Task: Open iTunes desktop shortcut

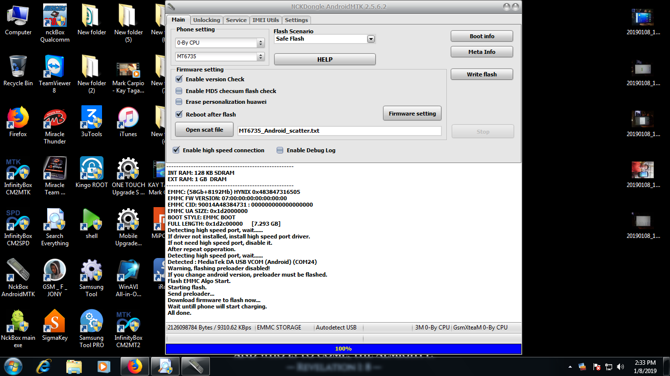Action: coord(129,121)
